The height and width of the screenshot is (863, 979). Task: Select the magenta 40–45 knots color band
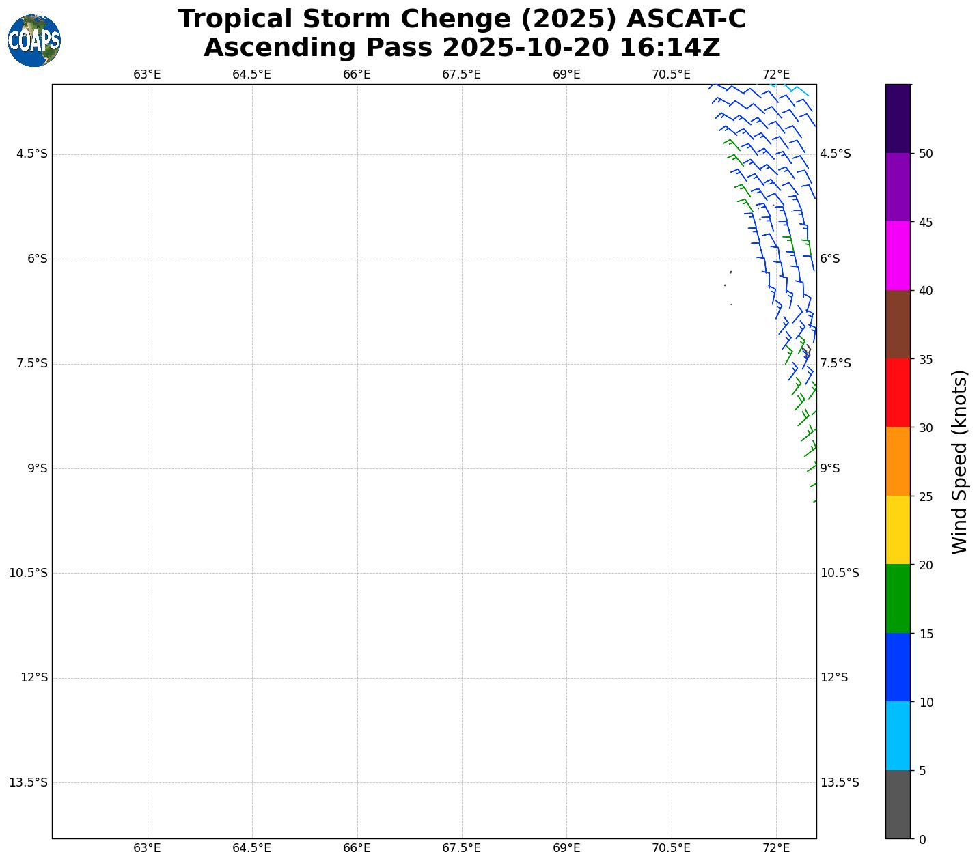898,256
